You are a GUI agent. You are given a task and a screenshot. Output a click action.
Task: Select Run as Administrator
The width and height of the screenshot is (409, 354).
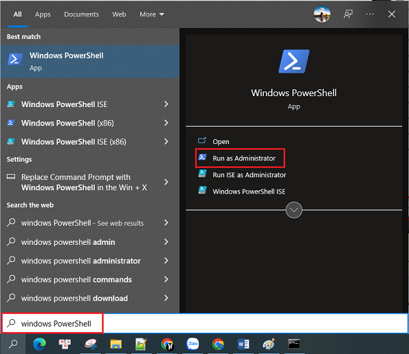point(243,158)
